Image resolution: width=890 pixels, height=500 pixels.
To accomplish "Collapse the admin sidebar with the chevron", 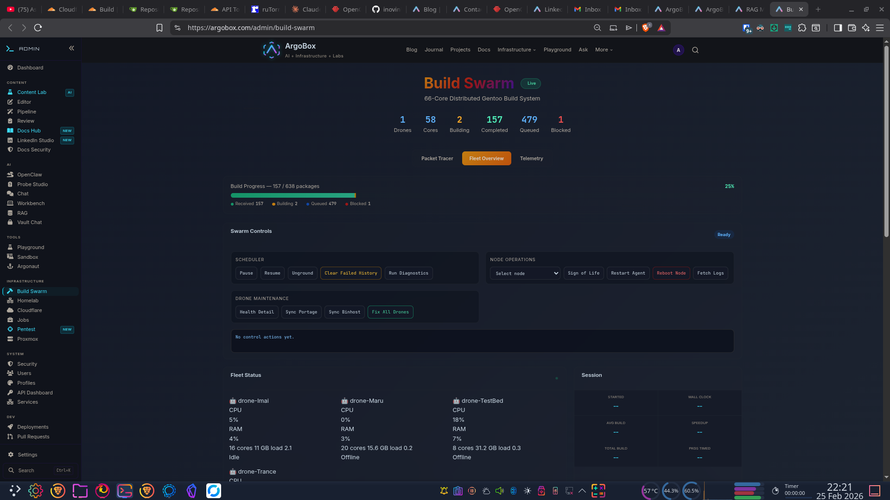I will tap(72, 48).
